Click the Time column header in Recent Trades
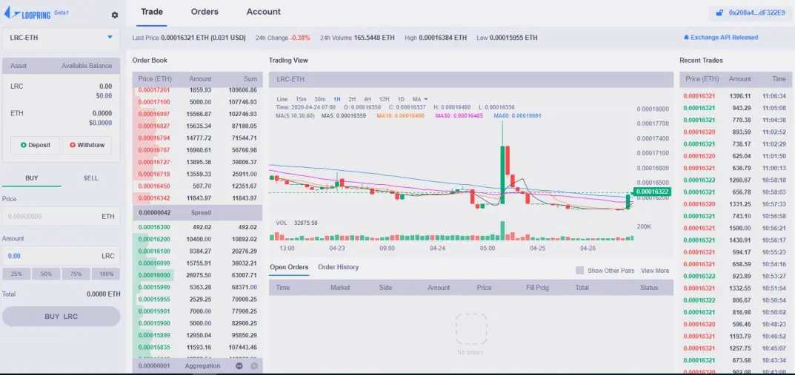The width and height of the screenshot is (795, 375). [x=779, y=79]
